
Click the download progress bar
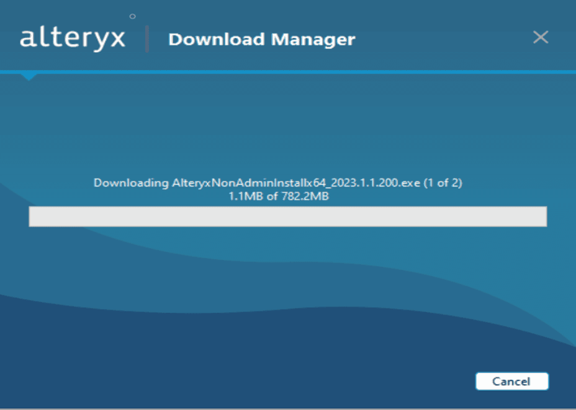[x=287, y=217]
